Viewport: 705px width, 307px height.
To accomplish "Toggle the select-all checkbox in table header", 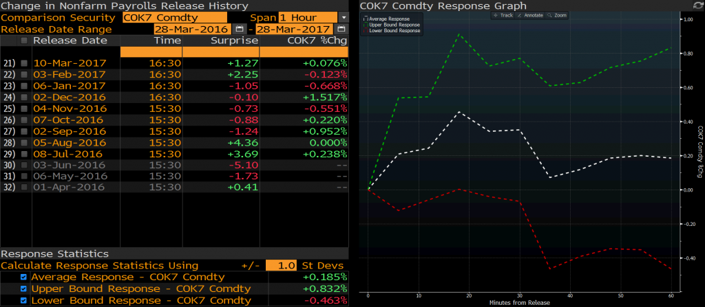I will (x=24, y=41).
